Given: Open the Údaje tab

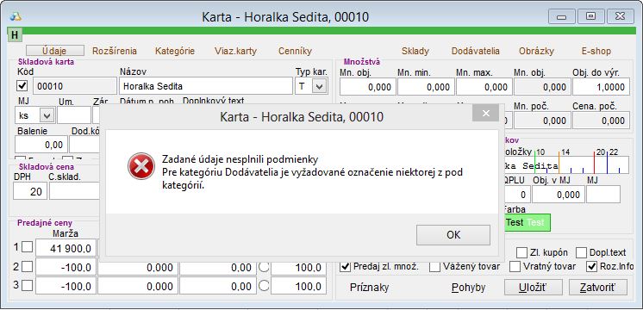Looking at the screenshot, I should pos(55,51).
